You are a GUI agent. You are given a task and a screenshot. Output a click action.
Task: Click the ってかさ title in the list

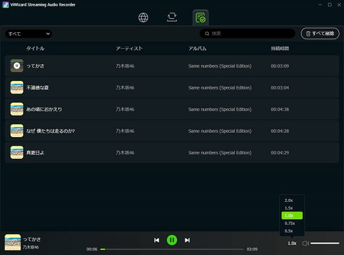point(35,66)
